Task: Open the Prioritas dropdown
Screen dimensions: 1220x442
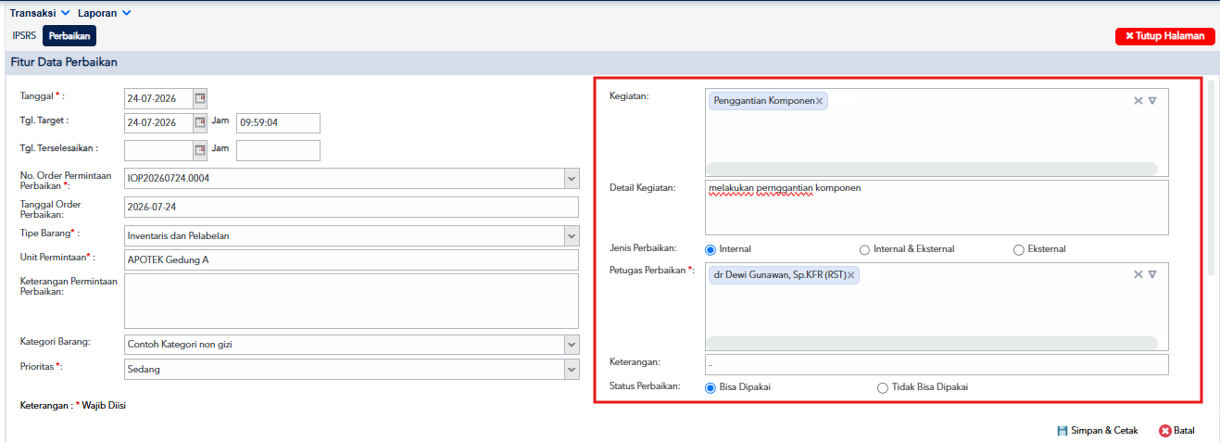Action: [571, 369]
